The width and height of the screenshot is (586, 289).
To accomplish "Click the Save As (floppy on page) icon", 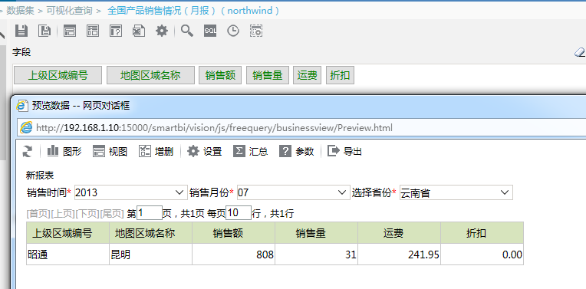I will point(44,31).
